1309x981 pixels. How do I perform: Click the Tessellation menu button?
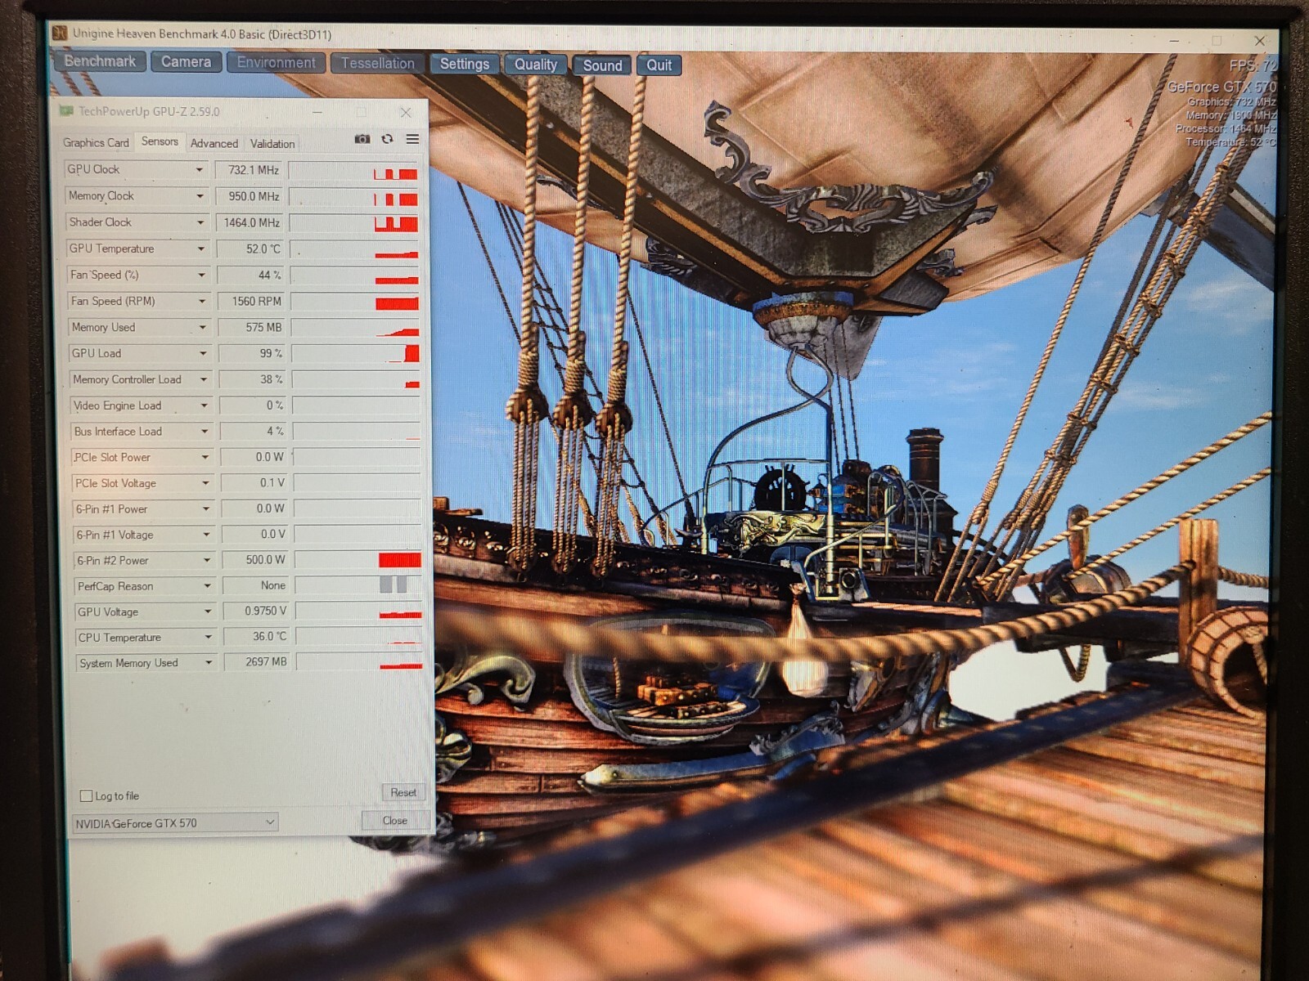point(377,64)
